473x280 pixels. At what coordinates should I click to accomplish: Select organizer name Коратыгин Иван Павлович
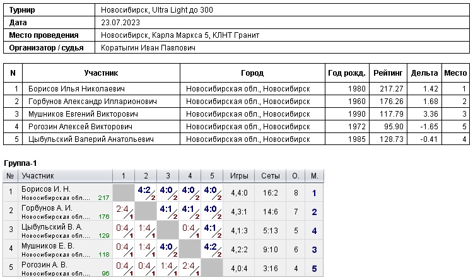[x=148, y=47]
